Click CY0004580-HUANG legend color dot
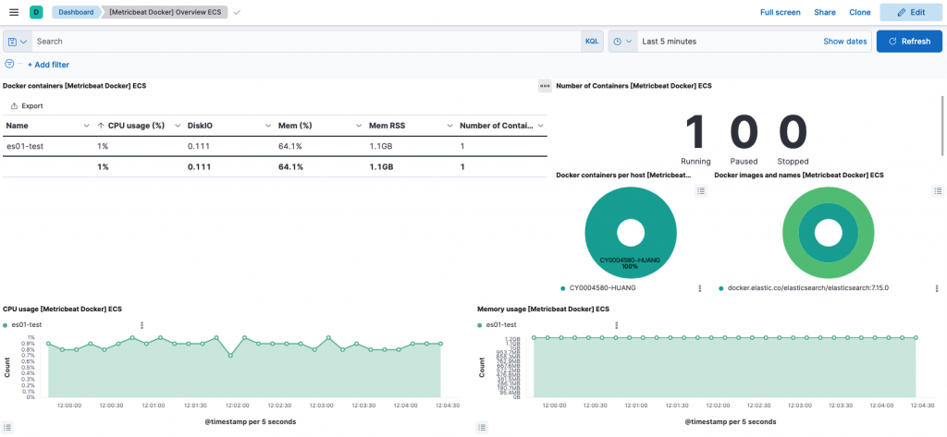This screenshot has width=947, height=437. tap(563, 288)
